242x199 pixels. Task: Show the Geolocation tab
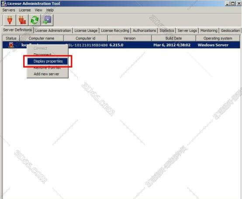click(230, 31)
